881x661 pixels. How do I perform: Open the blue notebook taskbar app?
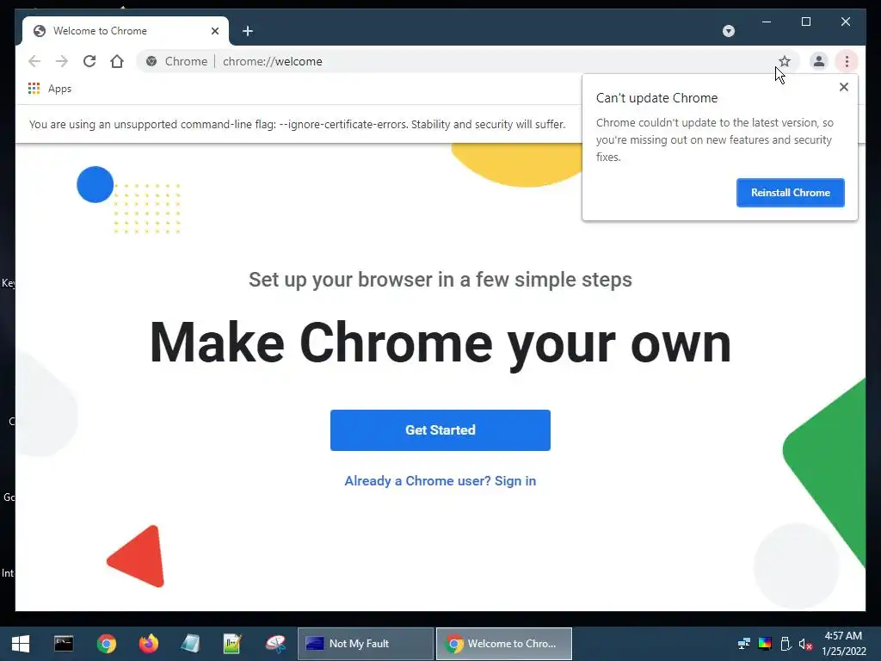[190, 644]
